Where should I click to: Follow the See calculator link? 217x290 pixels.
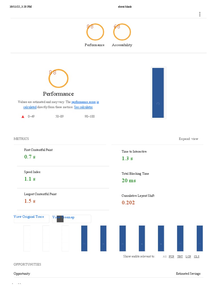[x=83, y=107]
